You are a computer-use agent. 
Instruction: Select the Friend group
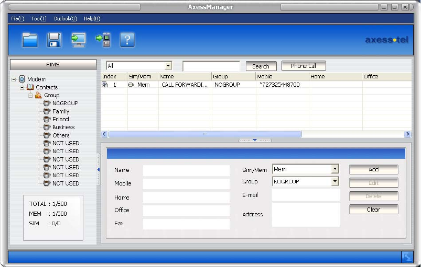point(61,119)
